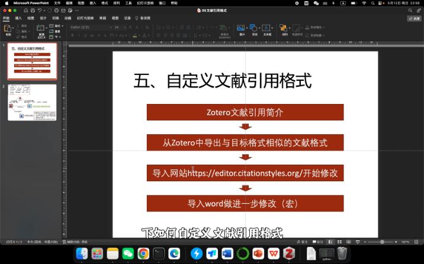Open the slide Layout dropdown
This screenshot has width=424, height=264.
(x=56, y=26)
